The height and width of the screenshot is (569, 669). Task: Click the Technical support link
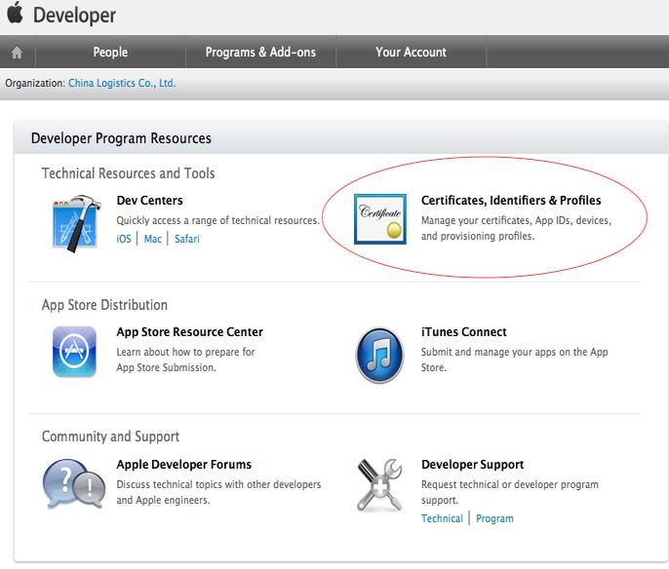click(x=442, y=518)
